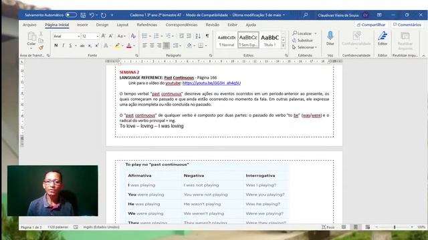The width and height of the screenshot is (428, 240).
Task: Click the Save icon in title bar
Action: pos(83,15)
